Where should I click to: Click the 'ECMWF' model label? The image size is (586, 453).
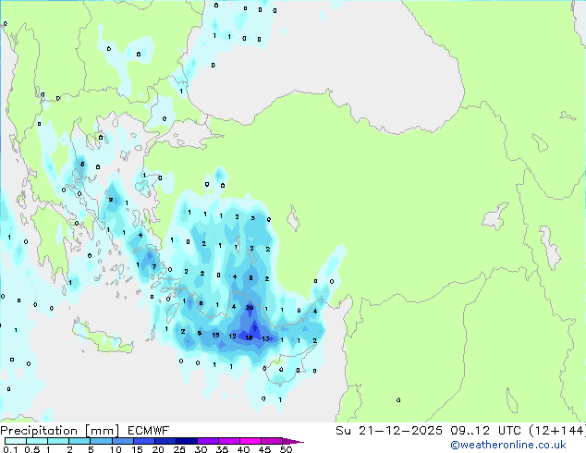coord(149,431)
